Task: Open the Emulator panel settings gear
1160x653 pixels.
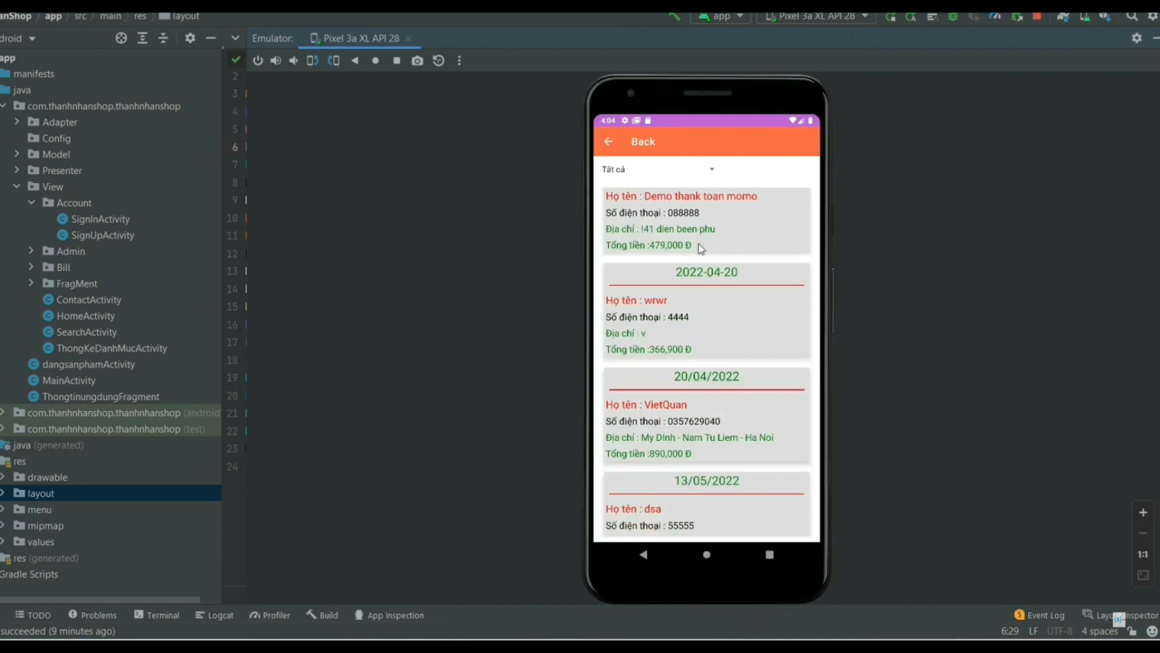Action: pyautogui.click(x=1137, y=38)
